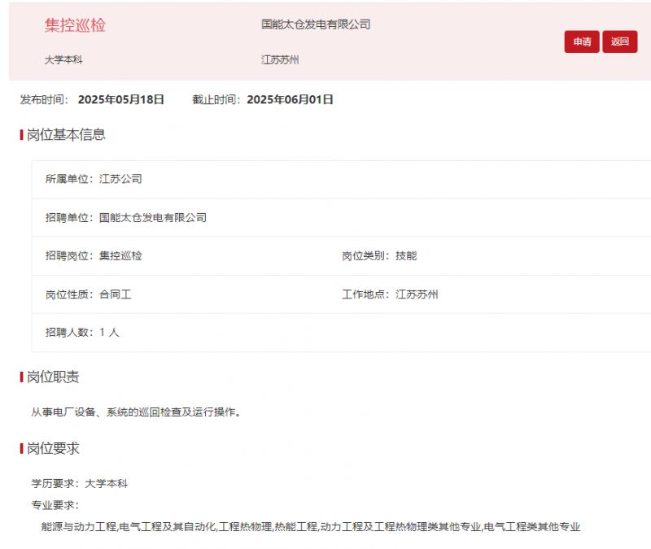This screenshot has height=549, width=651.
Task: Select the majors list starting with 能源与动力工程
Action: click(x=311, y=526)
